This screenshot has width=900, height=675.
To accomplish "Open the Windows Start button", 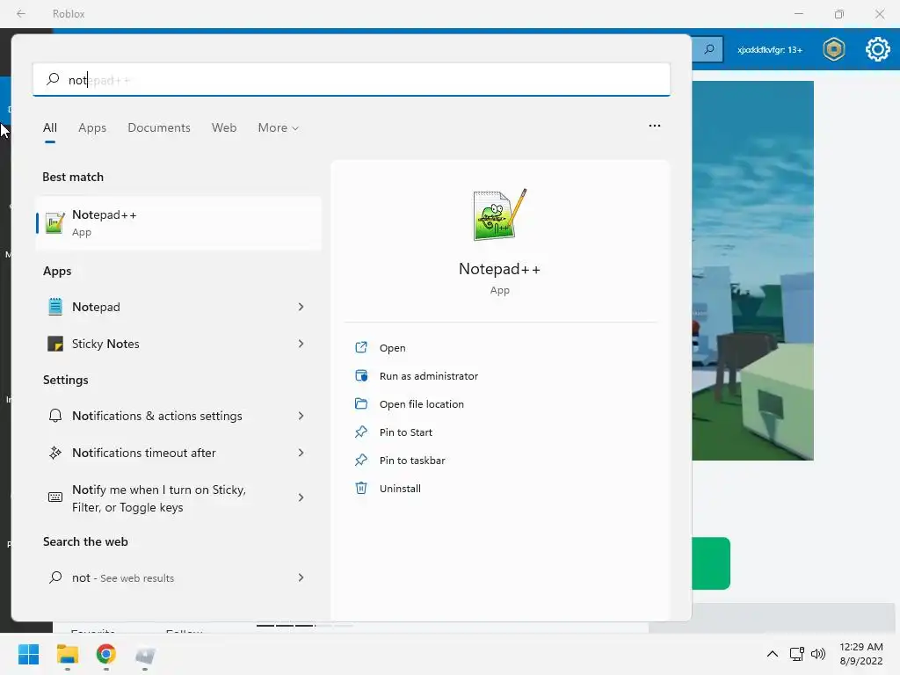I will click(x=28, y=654).
